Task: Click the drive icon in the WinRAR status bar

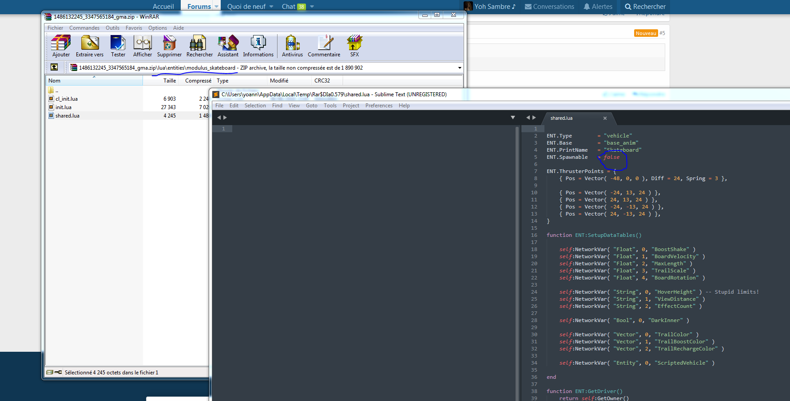Action: [x=50, y=372]
